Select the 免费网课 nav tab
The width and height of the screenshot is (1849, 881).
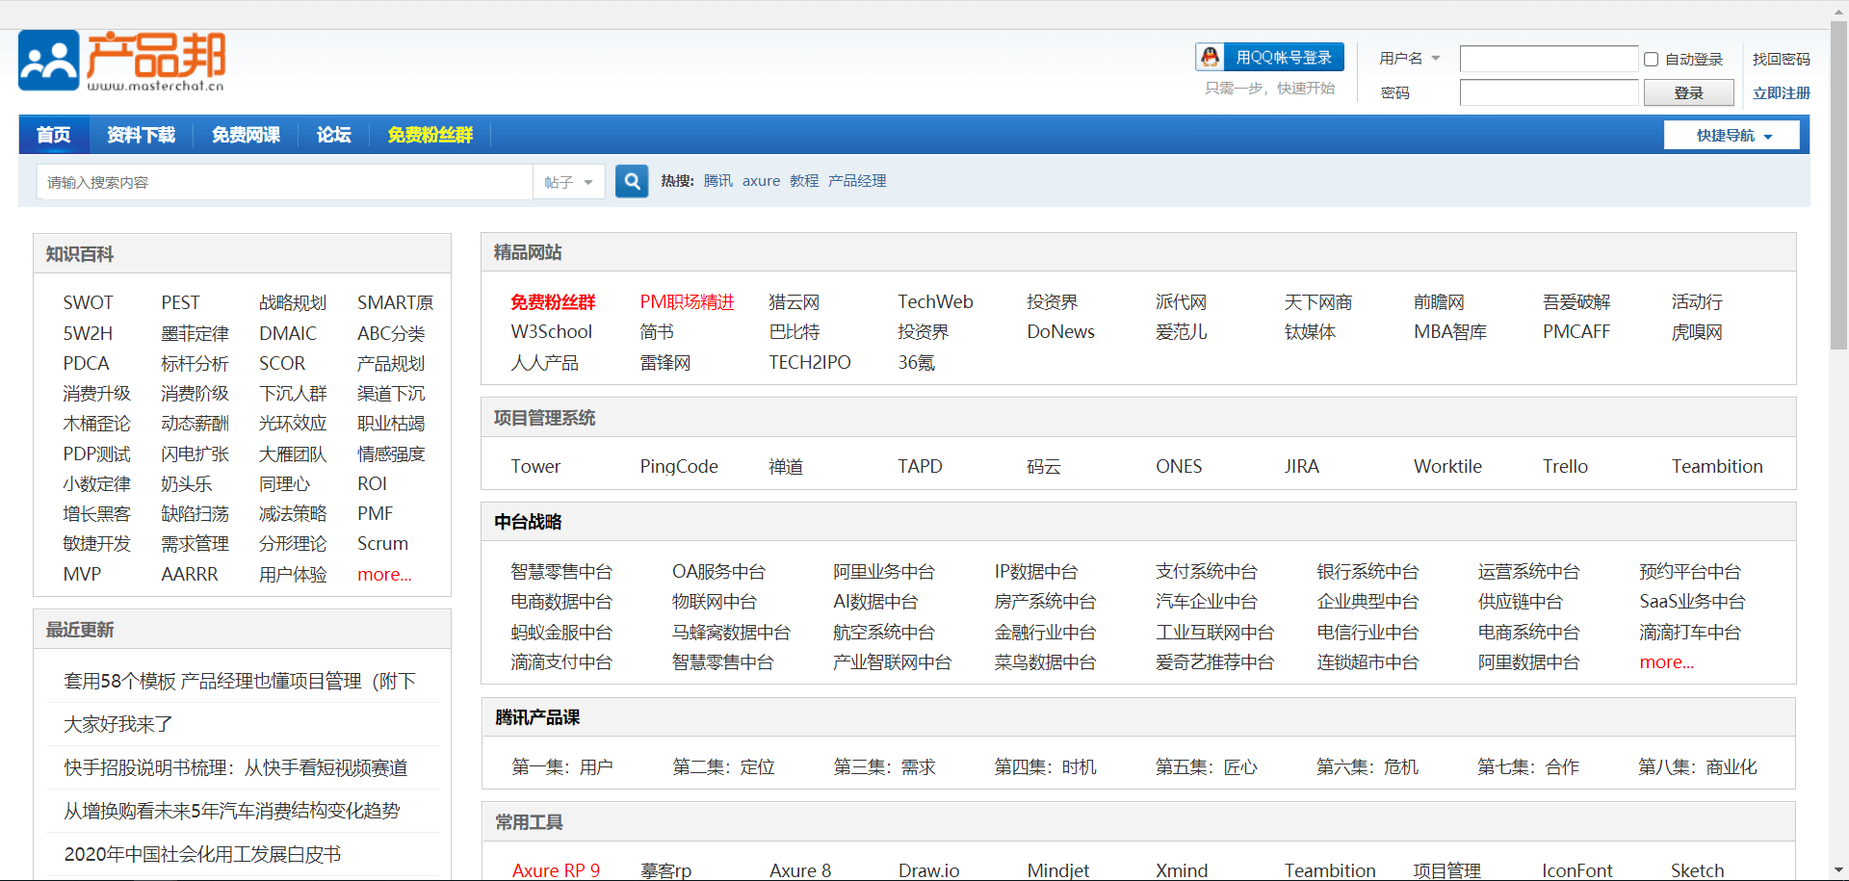point(246,135)
